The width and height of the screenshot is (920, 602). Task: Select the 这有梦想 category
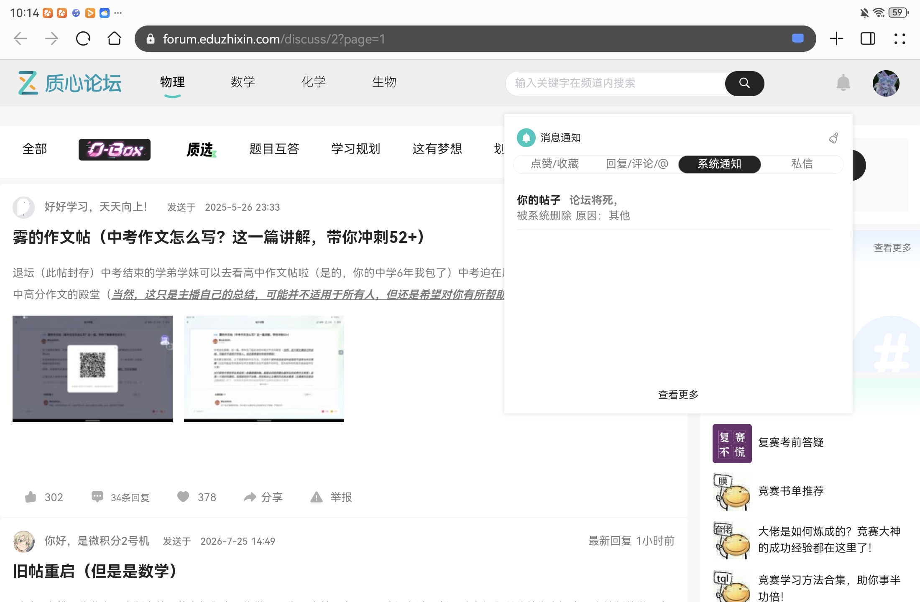point(437,149)
